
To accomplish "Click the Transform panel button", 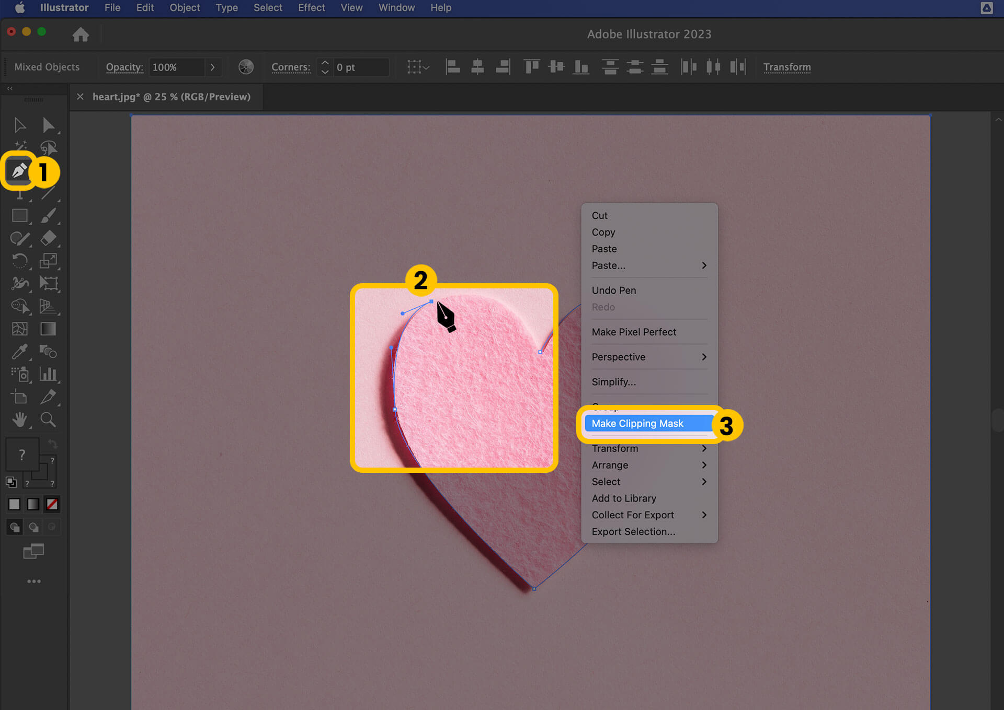I will tap(788, 67).
